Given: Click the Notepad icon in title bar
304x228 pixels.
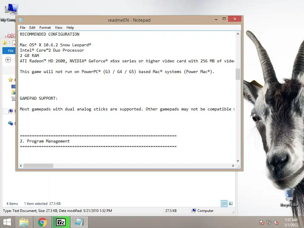Looking at the screenshot, I should point(21,20).
